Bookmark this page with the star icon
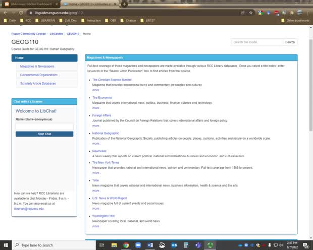The width and height of the screenshot is (313, 250). tap(251, 13)
